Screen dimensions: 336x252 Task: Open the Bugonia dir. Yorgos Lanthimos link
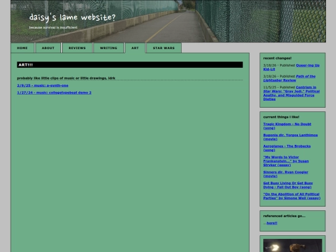point(291,137)
